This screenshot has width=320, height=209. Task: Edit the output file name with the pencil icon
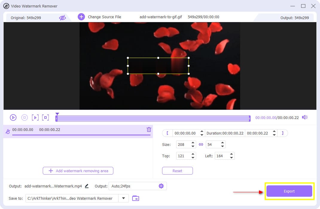[x=87, y=186]
